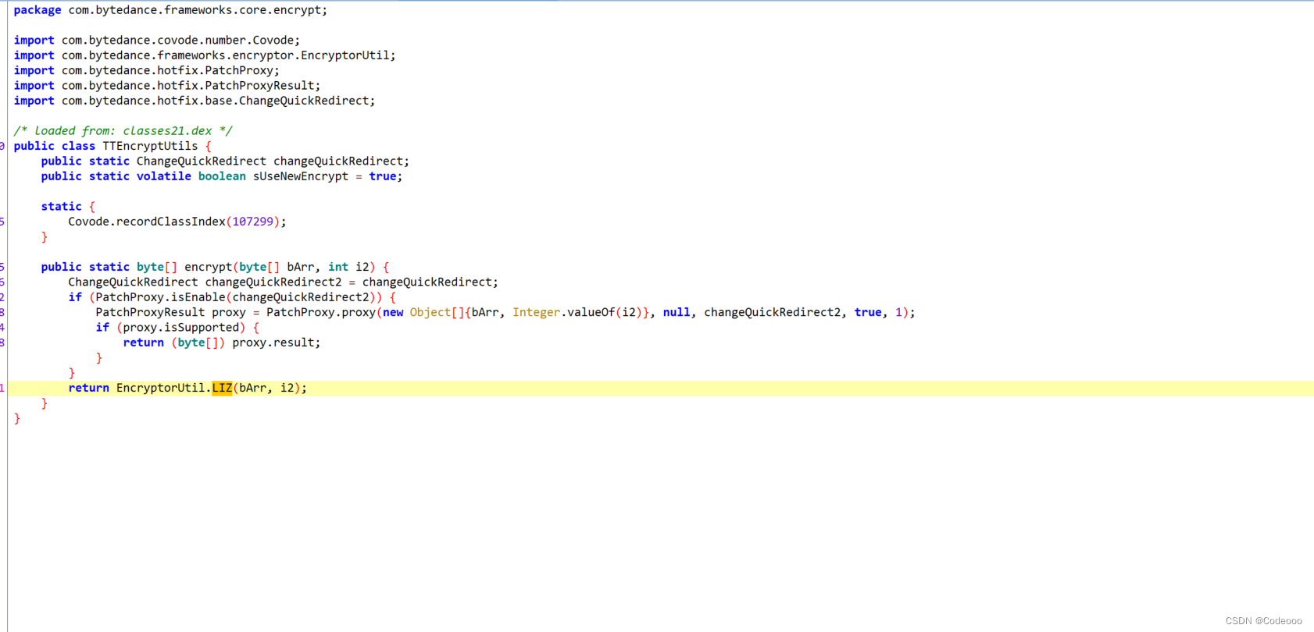The image size is (1314, 632).
Task: Click the ChangeQuickRedirect import statement
Action: click(194, 101)
